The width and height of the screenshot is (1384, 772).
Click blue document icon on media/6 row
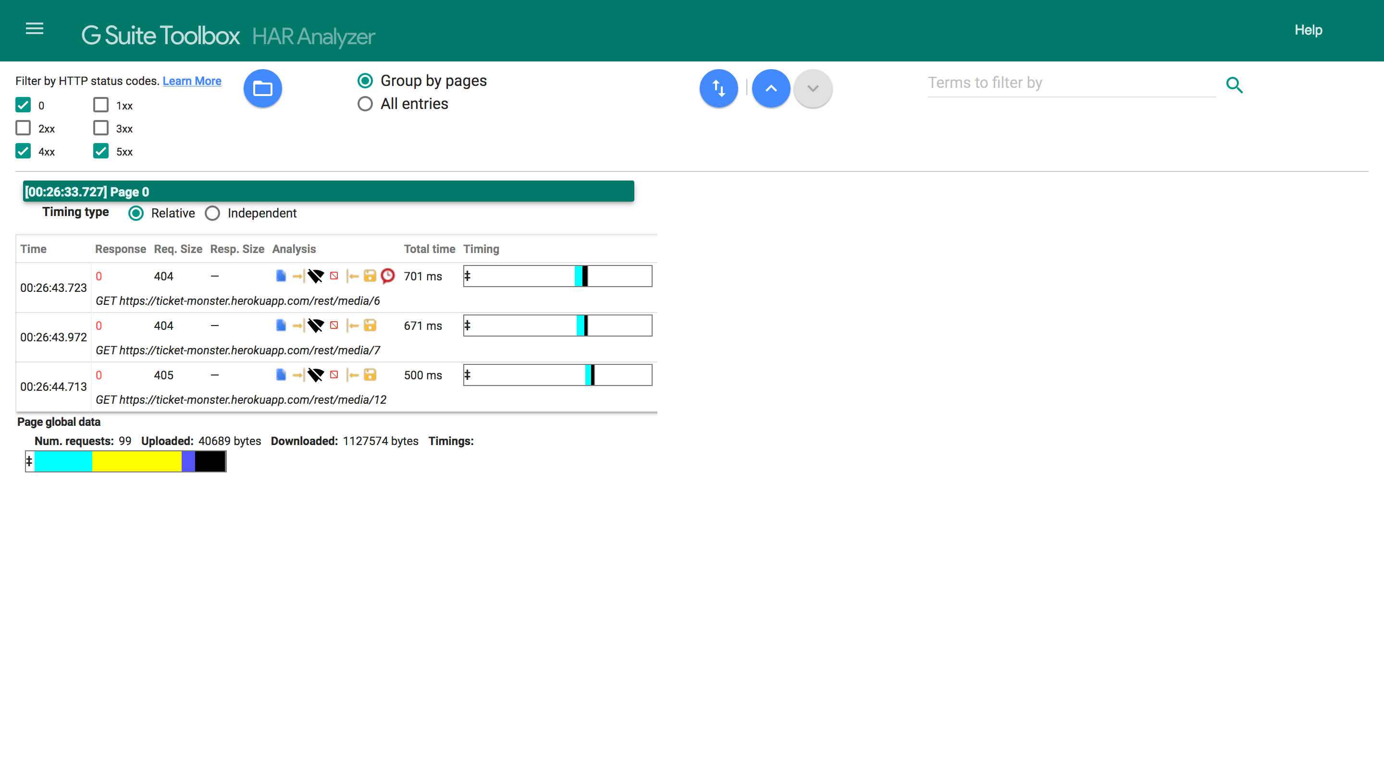281,276
